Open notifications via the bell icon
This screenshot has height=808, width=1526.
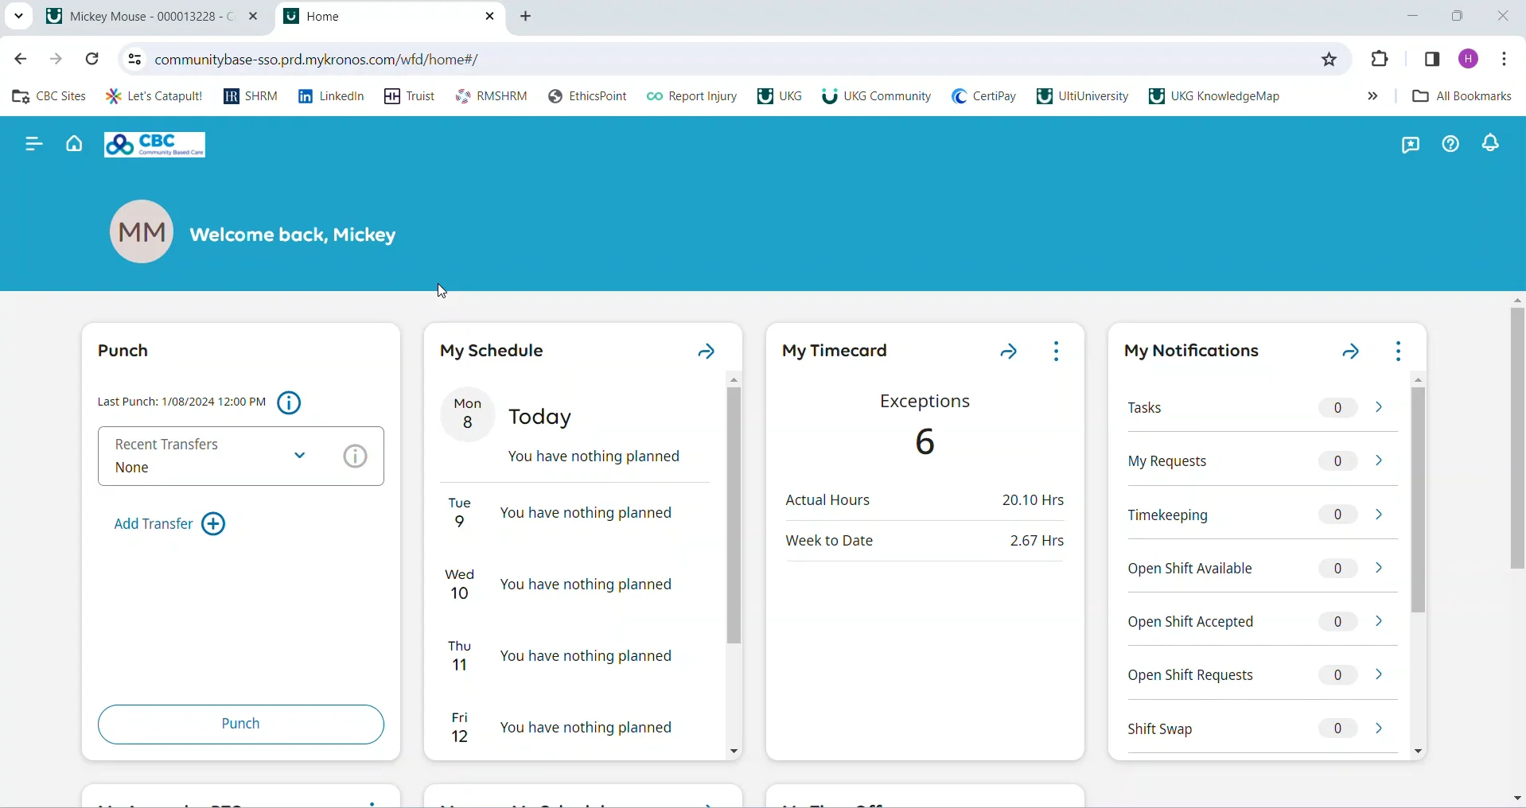coord(1489,144)
